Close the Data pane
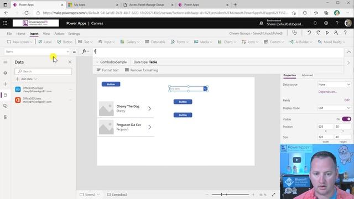Screen dimensions: 354x199 click(x=70, y=62)
